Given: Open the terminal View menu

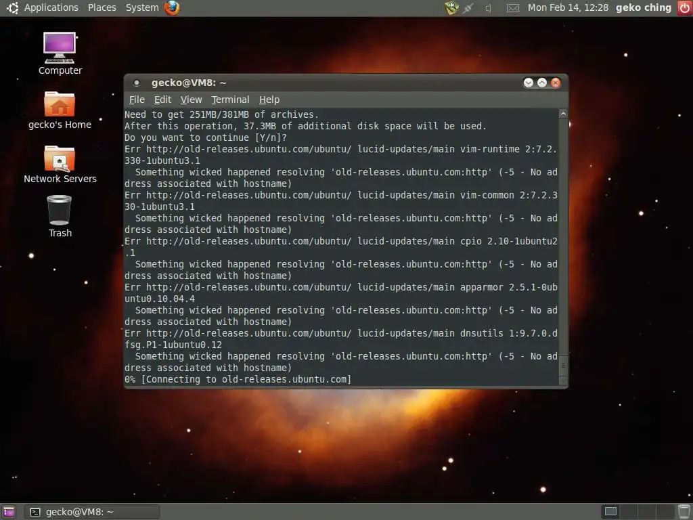Looking at the screenshot, I should click(191, 100).
